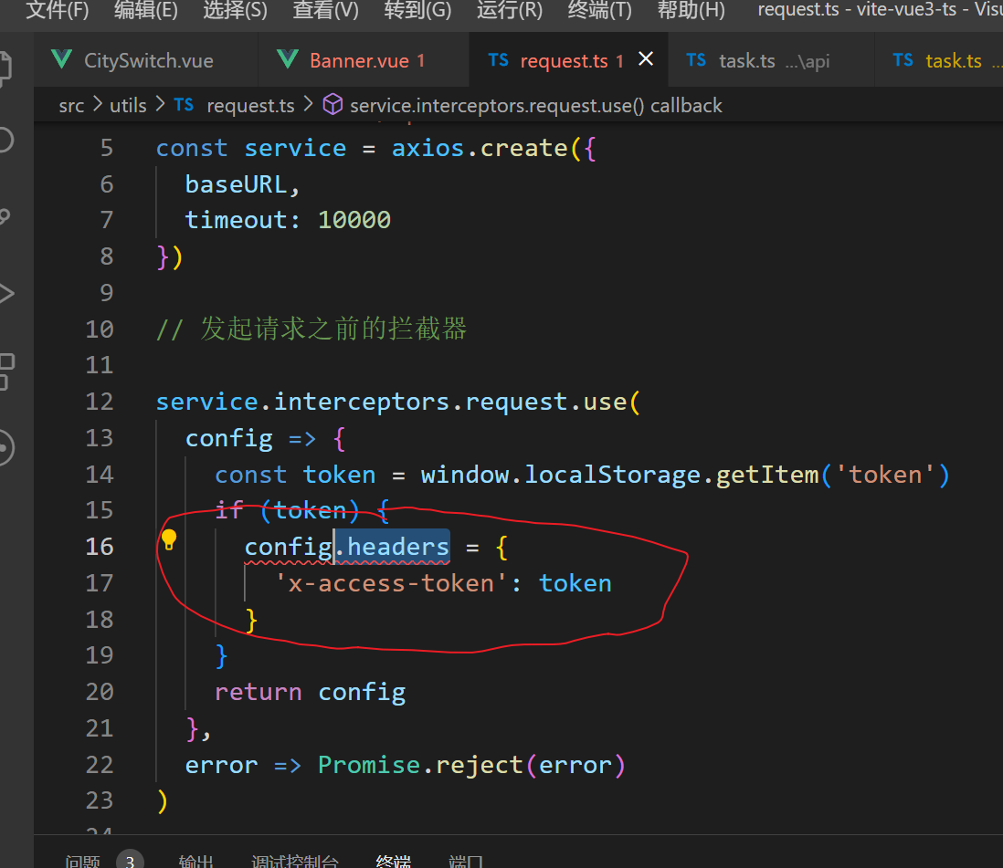Switch to the CitySwitch.vue tab
This screenshot has width=1003, height=868.
[146, 60]
